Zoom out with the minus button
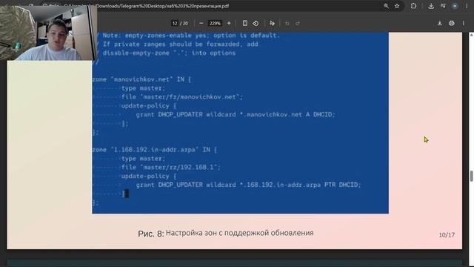474x267 pixels. click(x=201, y=23)
